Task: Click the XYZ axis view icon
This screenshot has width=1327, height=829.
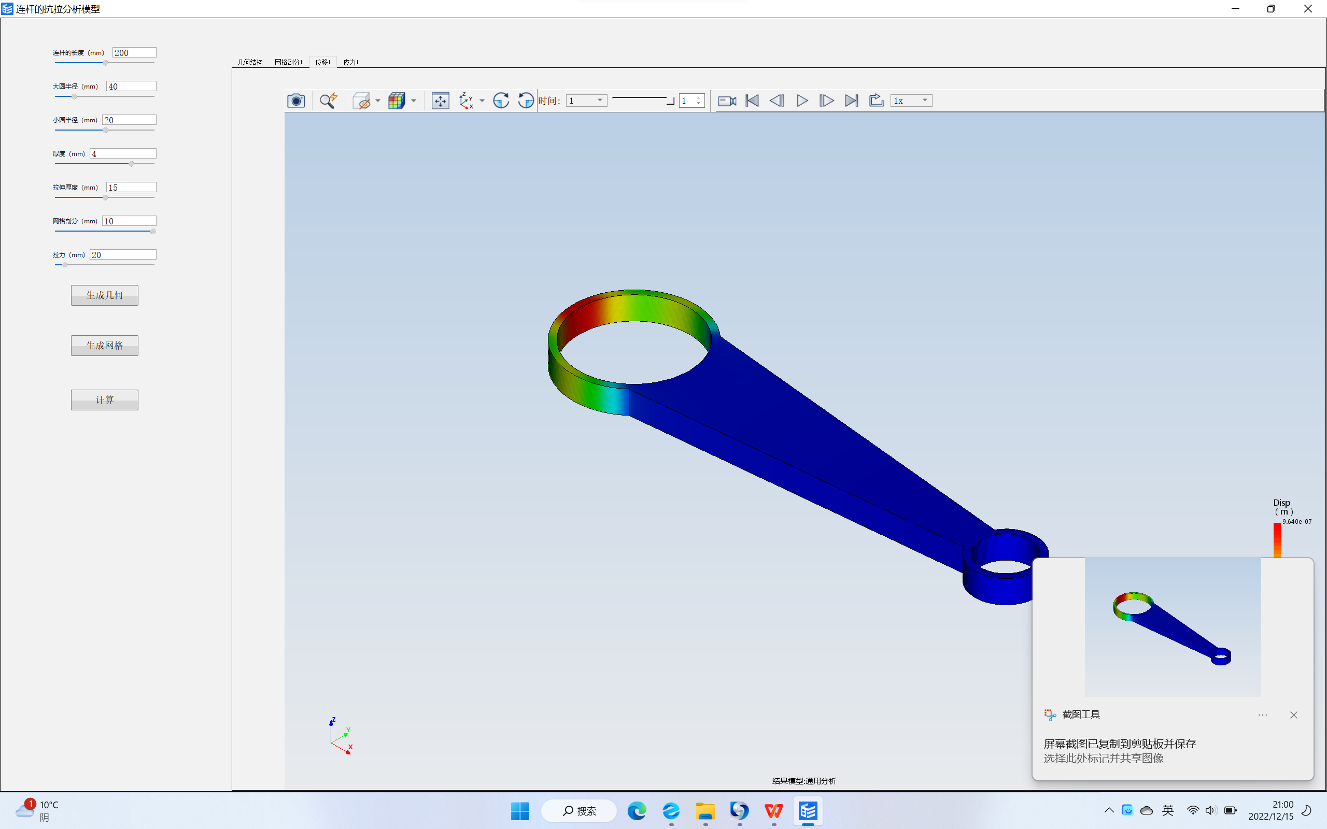Action: click(466, 101)
